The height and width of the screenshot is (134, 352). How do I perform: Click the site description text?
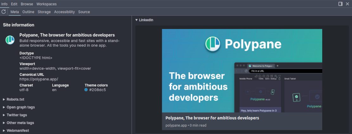pyautogui.click(x=70, y=43)
